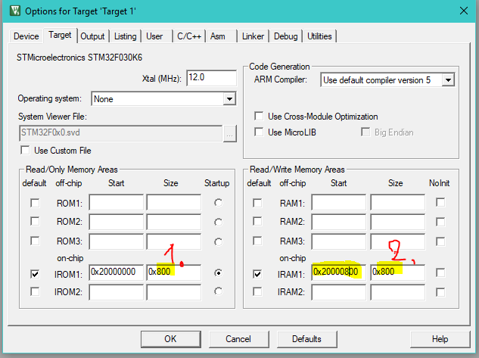Screen dimensions: 479x358
Task: Switch to the Linker tab
Action: (253, 36)
